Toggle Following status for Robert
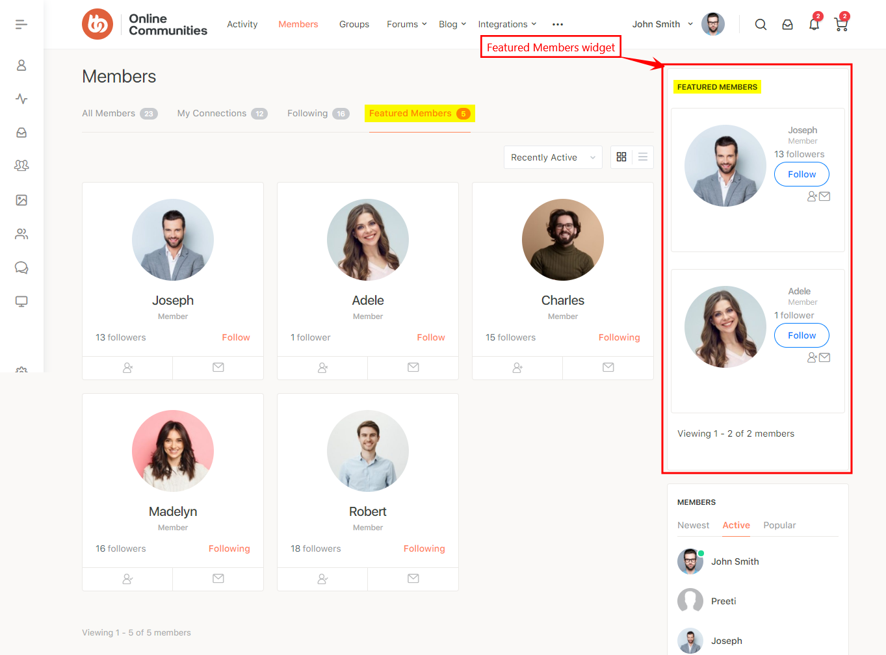886x655 pixels. tap(424, 548)
